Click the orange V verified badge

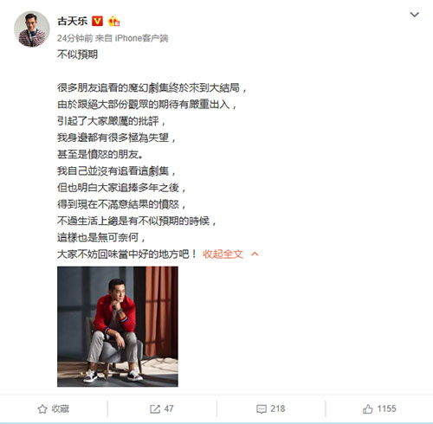pyautogui.click(x=97, y=21)
